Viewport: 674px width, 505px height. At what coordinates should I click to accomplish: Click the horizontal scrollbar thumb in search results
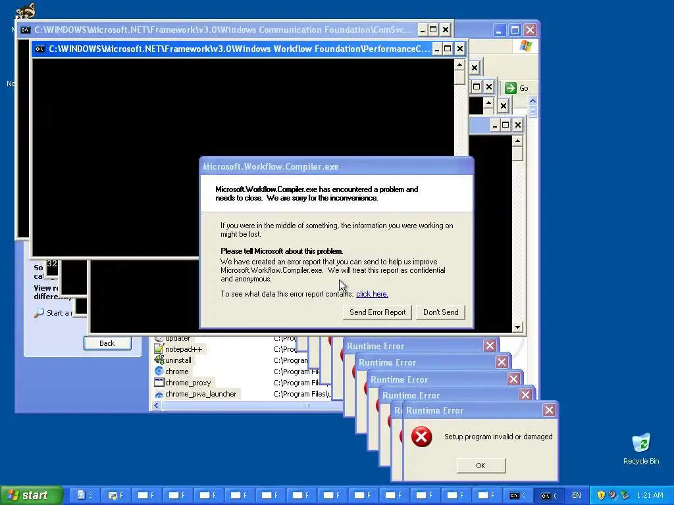coord(252,405)
